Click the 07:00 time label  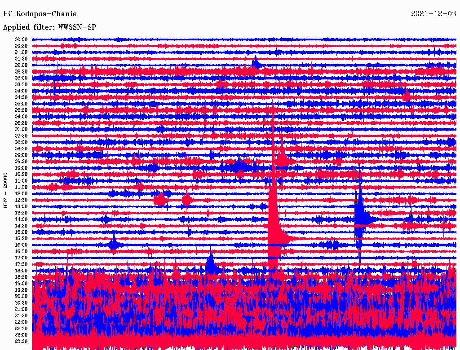[21, 129]
